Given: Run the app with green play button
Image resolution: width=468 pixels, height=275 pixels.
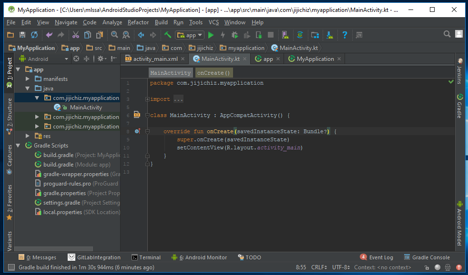Looking at the screenshot, I should [211, 35].
